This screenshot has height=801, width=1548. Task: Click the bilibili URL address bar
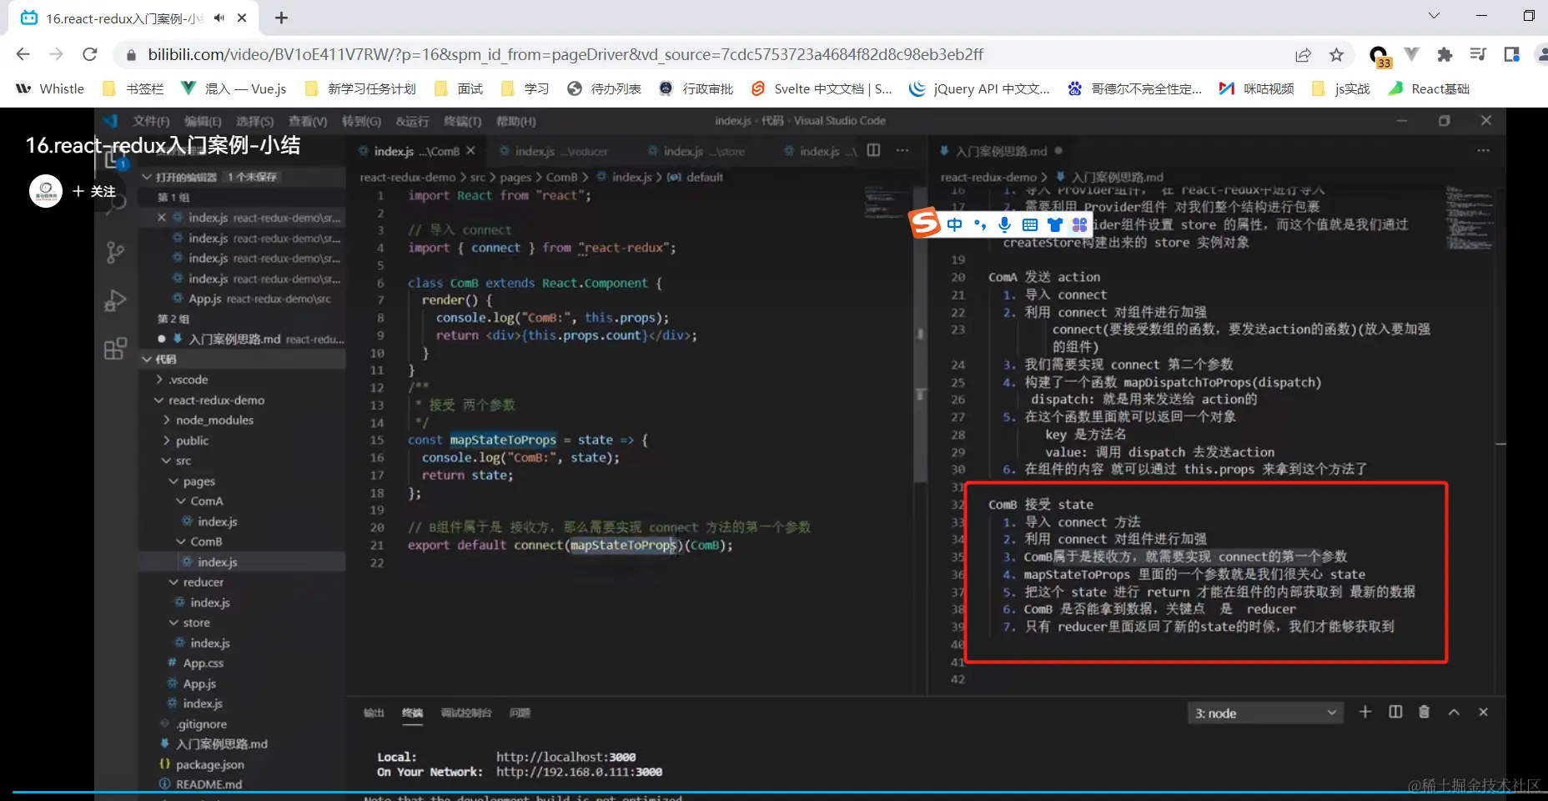point(565,54)
